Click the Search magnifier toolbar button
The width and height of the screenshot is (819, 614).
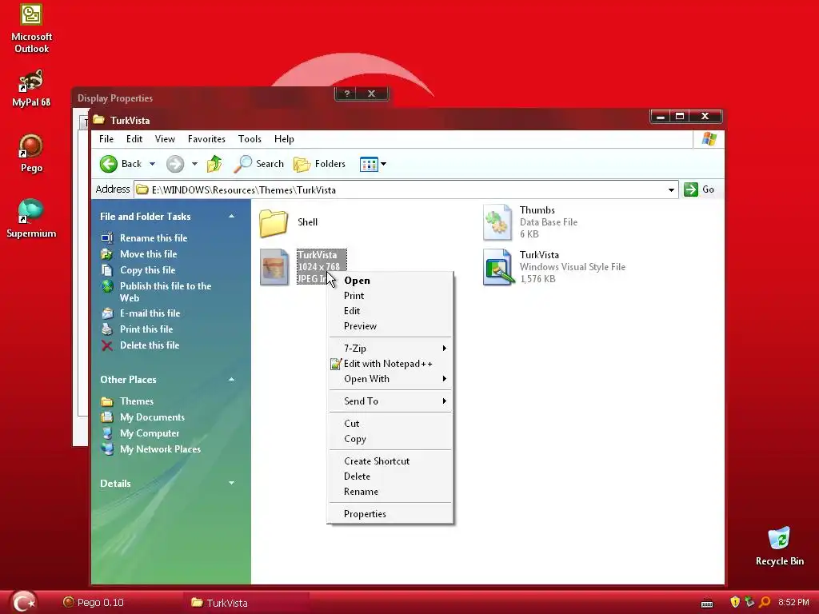(x=258, y=164)
